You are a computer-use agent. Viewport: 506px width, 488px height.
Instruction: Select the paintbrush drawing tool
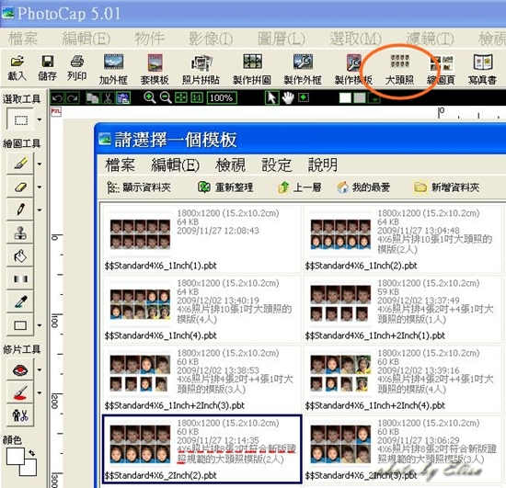tap(20, 164)
